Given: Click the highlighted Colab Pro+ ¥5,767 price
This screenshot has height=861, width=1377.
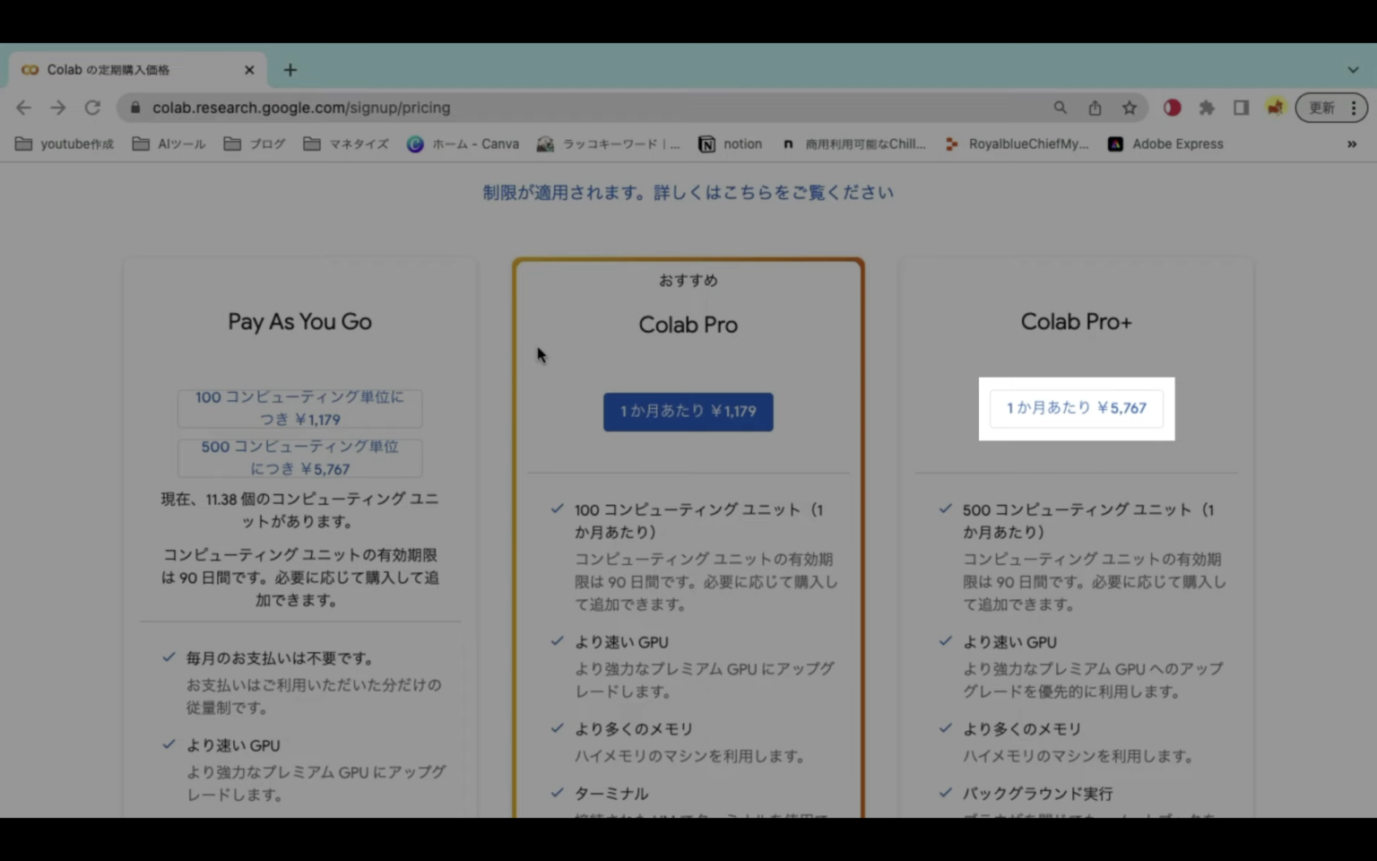Looking at the screenshot, I should pos(1076,408).
